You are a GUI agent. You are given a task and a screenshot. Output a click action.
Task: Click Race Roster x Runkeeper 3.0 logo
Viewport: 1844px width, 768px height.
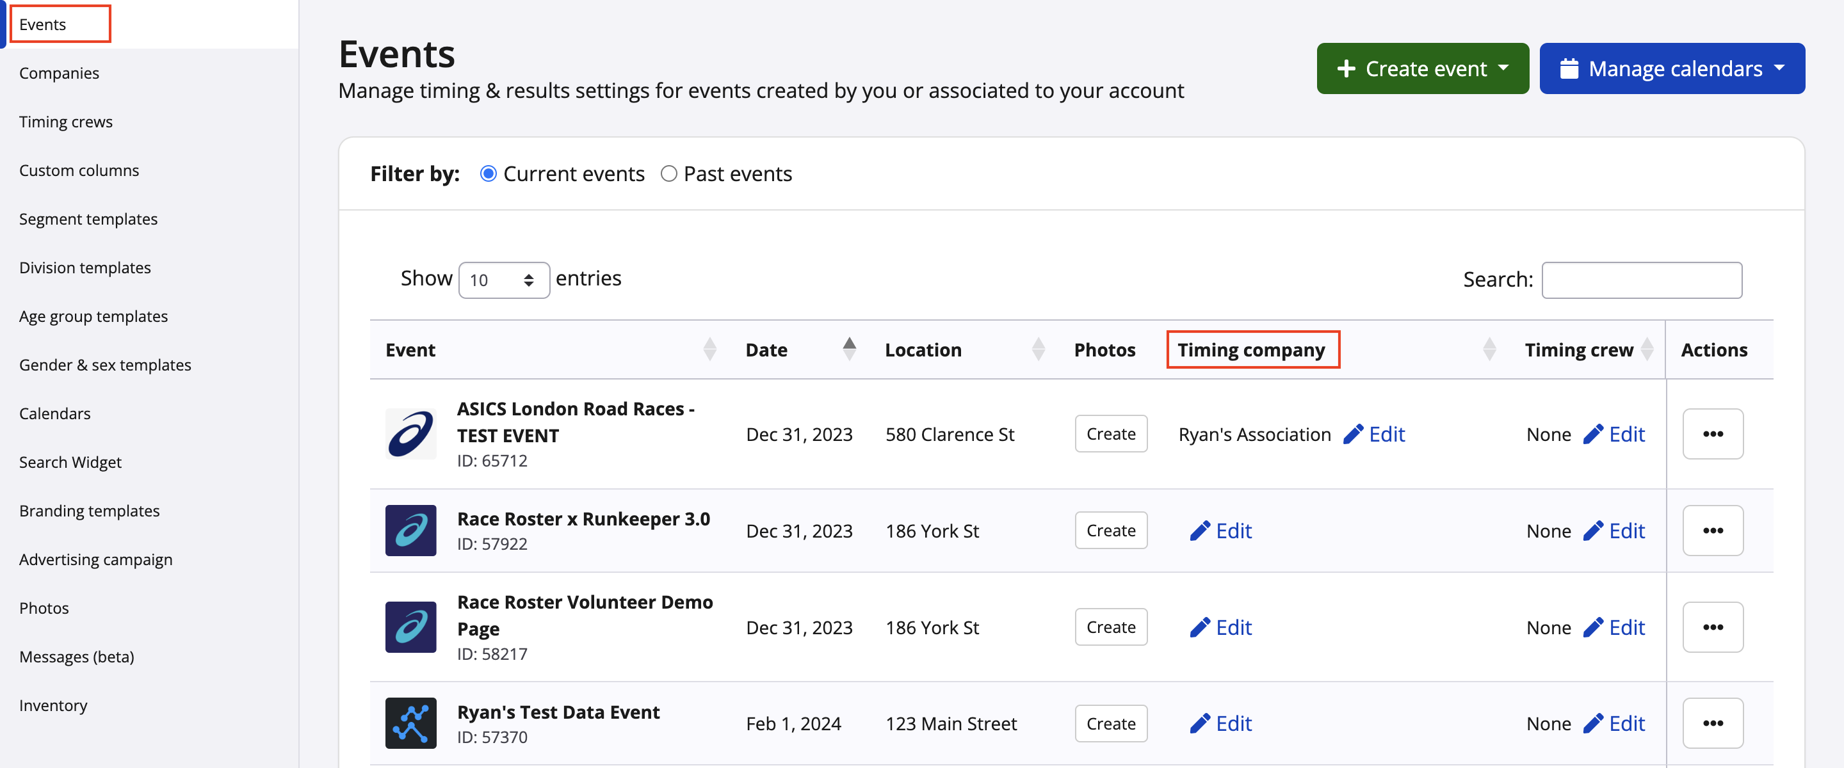[410, 531]
